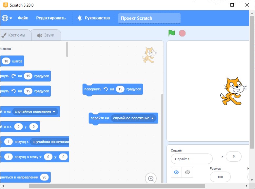Viewport: 255px width, 189px height.
Task: Edit 15 degrees value in clockwise turn block
Action: pyautogui.click(x=28, y=76)
